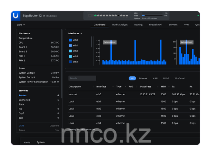This screenshot has width=211, height=156.
Task: Click the Bgp routes row
Action: (39, 118)
